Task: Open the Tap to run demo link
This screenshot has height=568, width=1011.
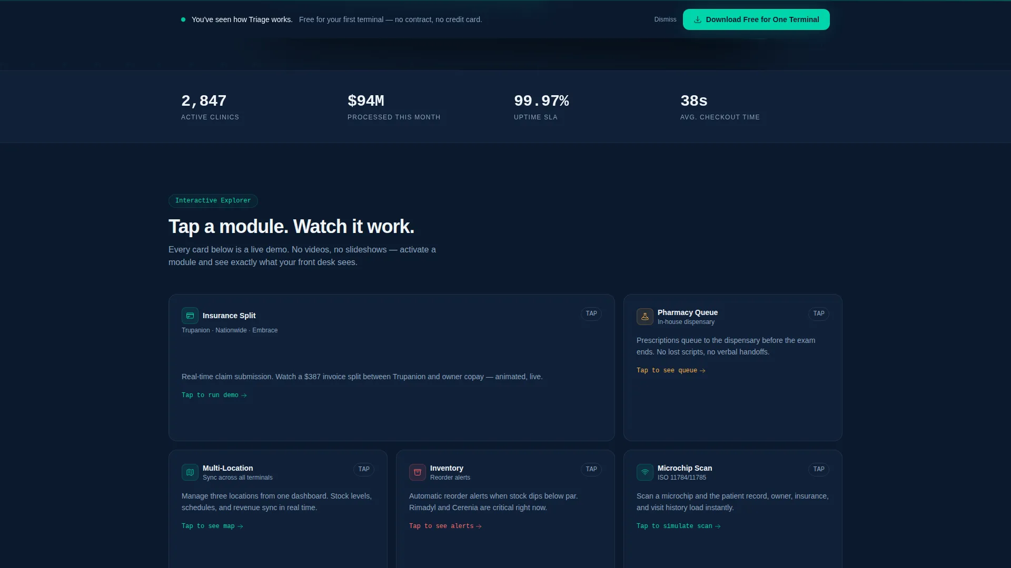Action: click(x=214, y=395)
